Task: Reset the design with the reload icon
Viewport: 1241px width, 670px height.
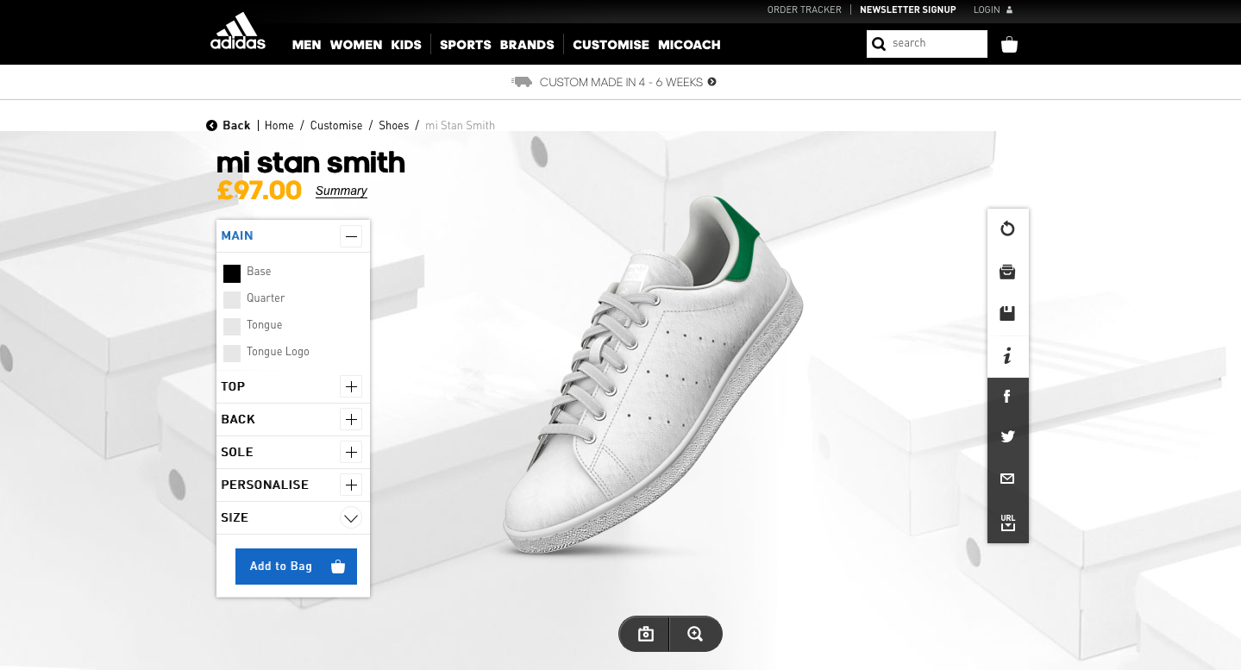Action: tap(1007, 229)
